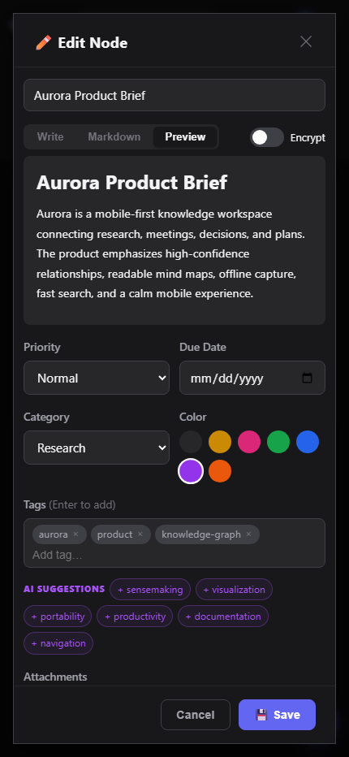Open the calendar picker icon for Due Date
The width and height of the screenshot is (349, 757).
click(x=307, y=378)
